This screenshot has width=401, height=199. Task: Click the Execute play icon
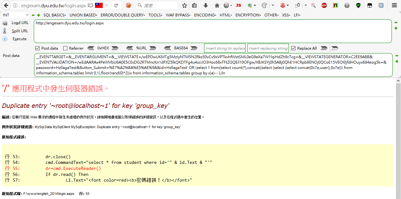(5, 39)
